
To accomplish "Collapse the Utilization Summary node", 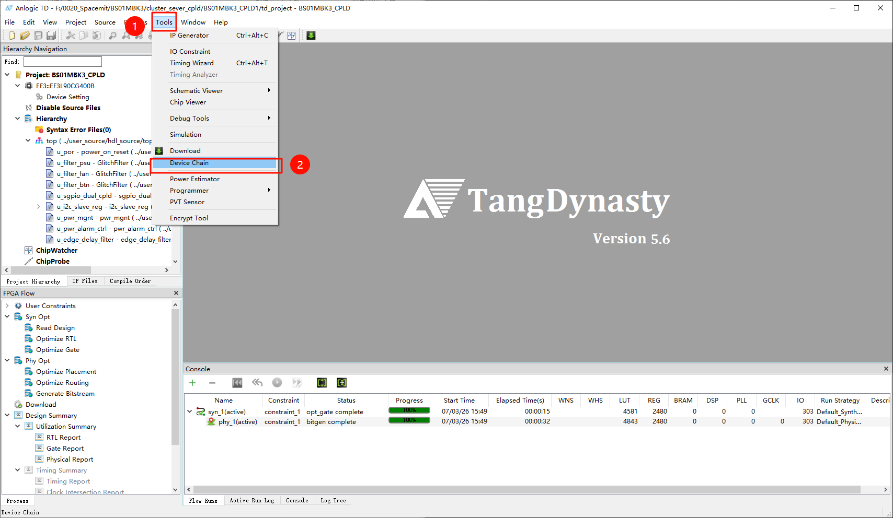I will [18, 426].
